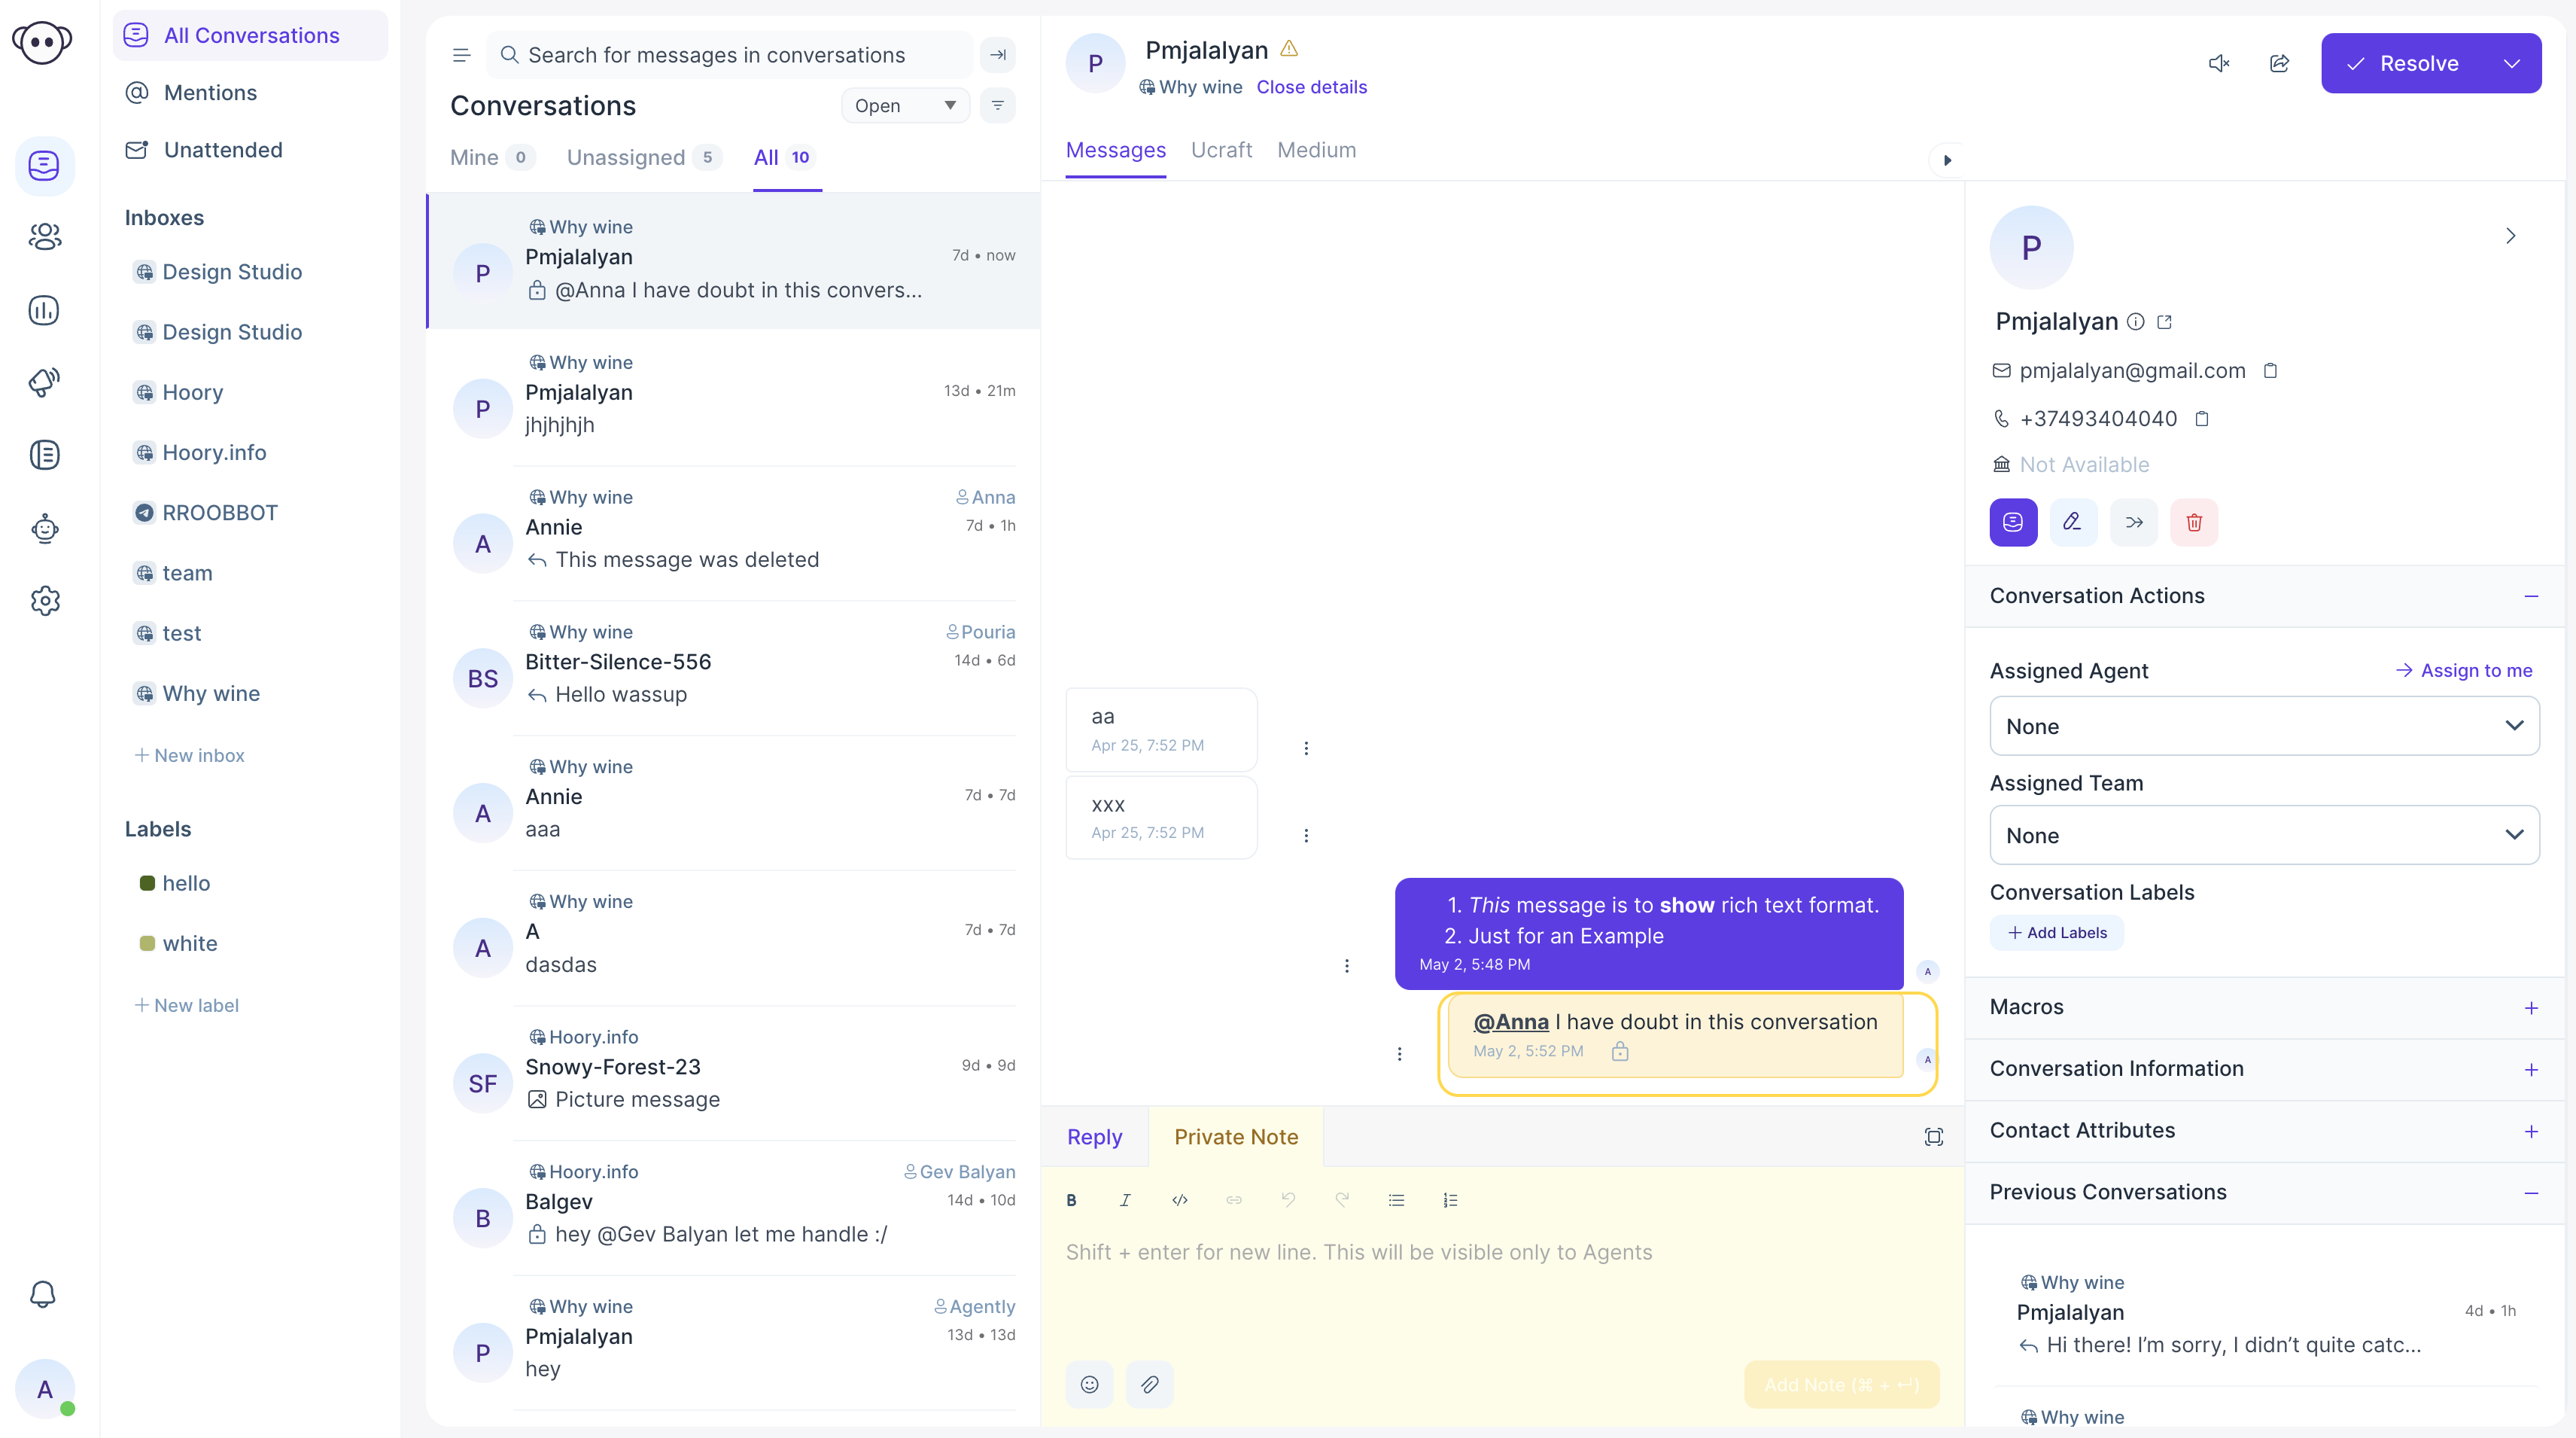The height and width of the screenshot is (1438, 2576).
Task: Open the Bitter-Silence-556 conversation
Action: point(733,668)
